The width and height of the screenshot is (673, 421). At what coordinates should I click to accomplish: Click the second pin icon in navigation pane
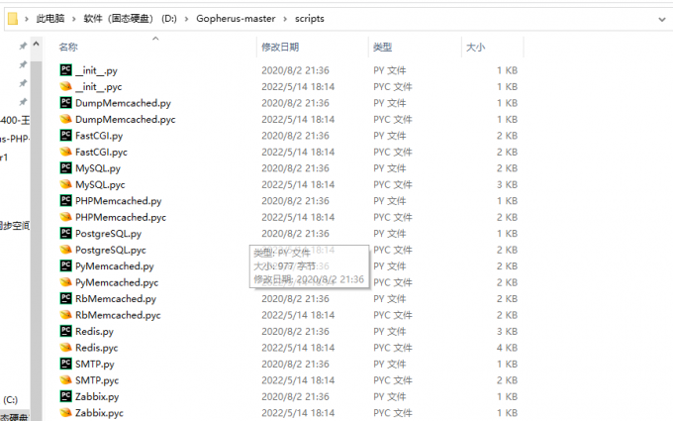23,64
